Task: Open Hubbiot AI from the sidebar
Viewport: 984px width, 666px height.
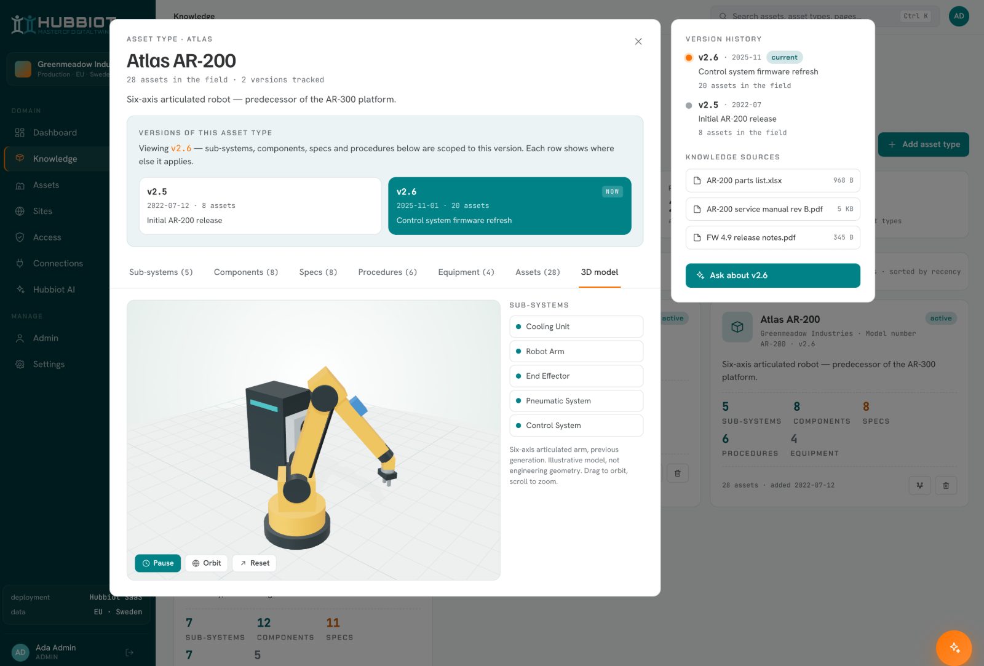Action: [x=54, y=290]
